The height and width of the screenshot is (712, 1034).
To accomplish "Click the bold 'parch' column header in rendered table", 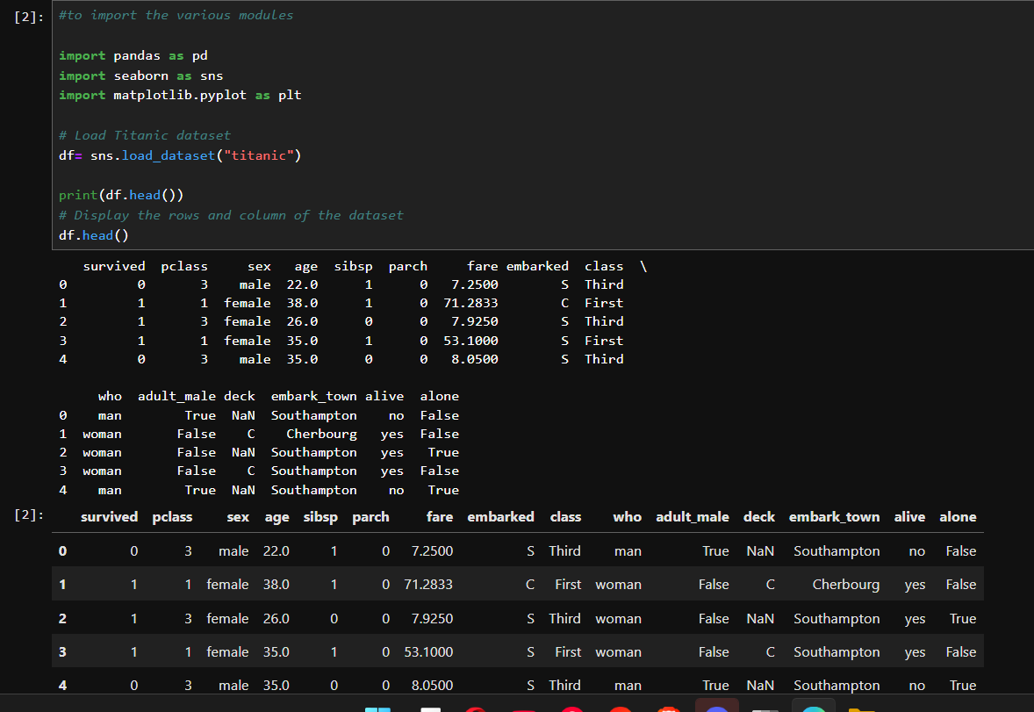I will click(x=370, y=517).
